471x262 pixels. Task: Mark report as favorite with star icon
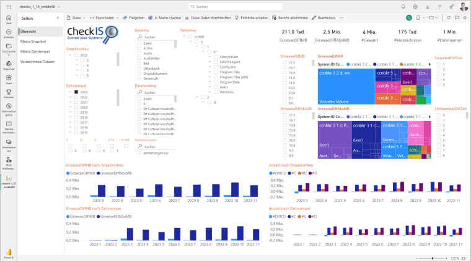click(x=465, y=19)
